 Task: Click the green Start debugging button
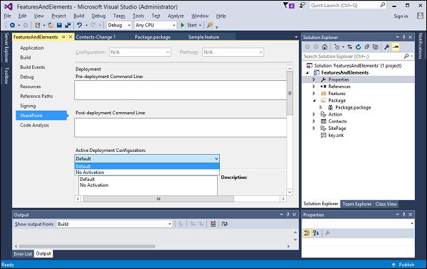coord(189,26)
